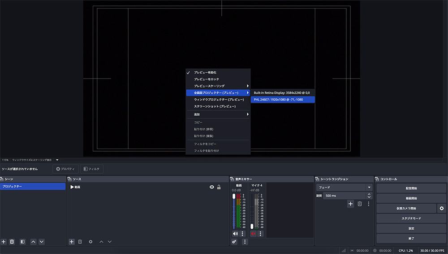The width and height of the screenshot is (448, 254).
Task: Mute the 動画 audio channel speaker
Action: click(235, 233)
